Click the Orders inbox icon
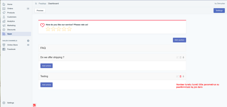 [4, 8]
